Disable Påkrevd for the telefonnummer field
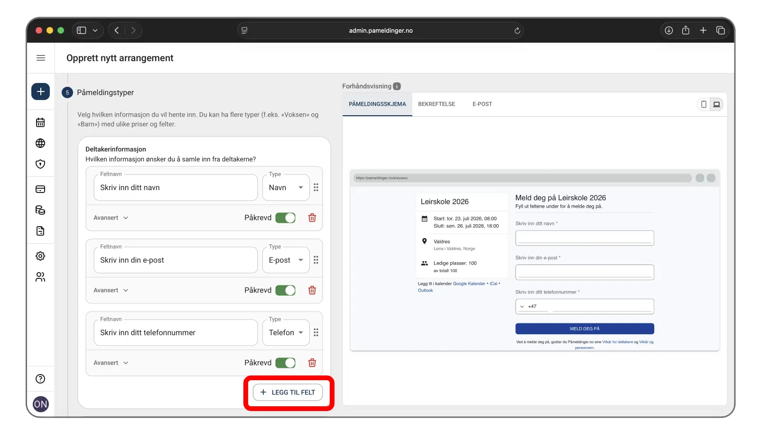761x439 pixels. point(285,363)
